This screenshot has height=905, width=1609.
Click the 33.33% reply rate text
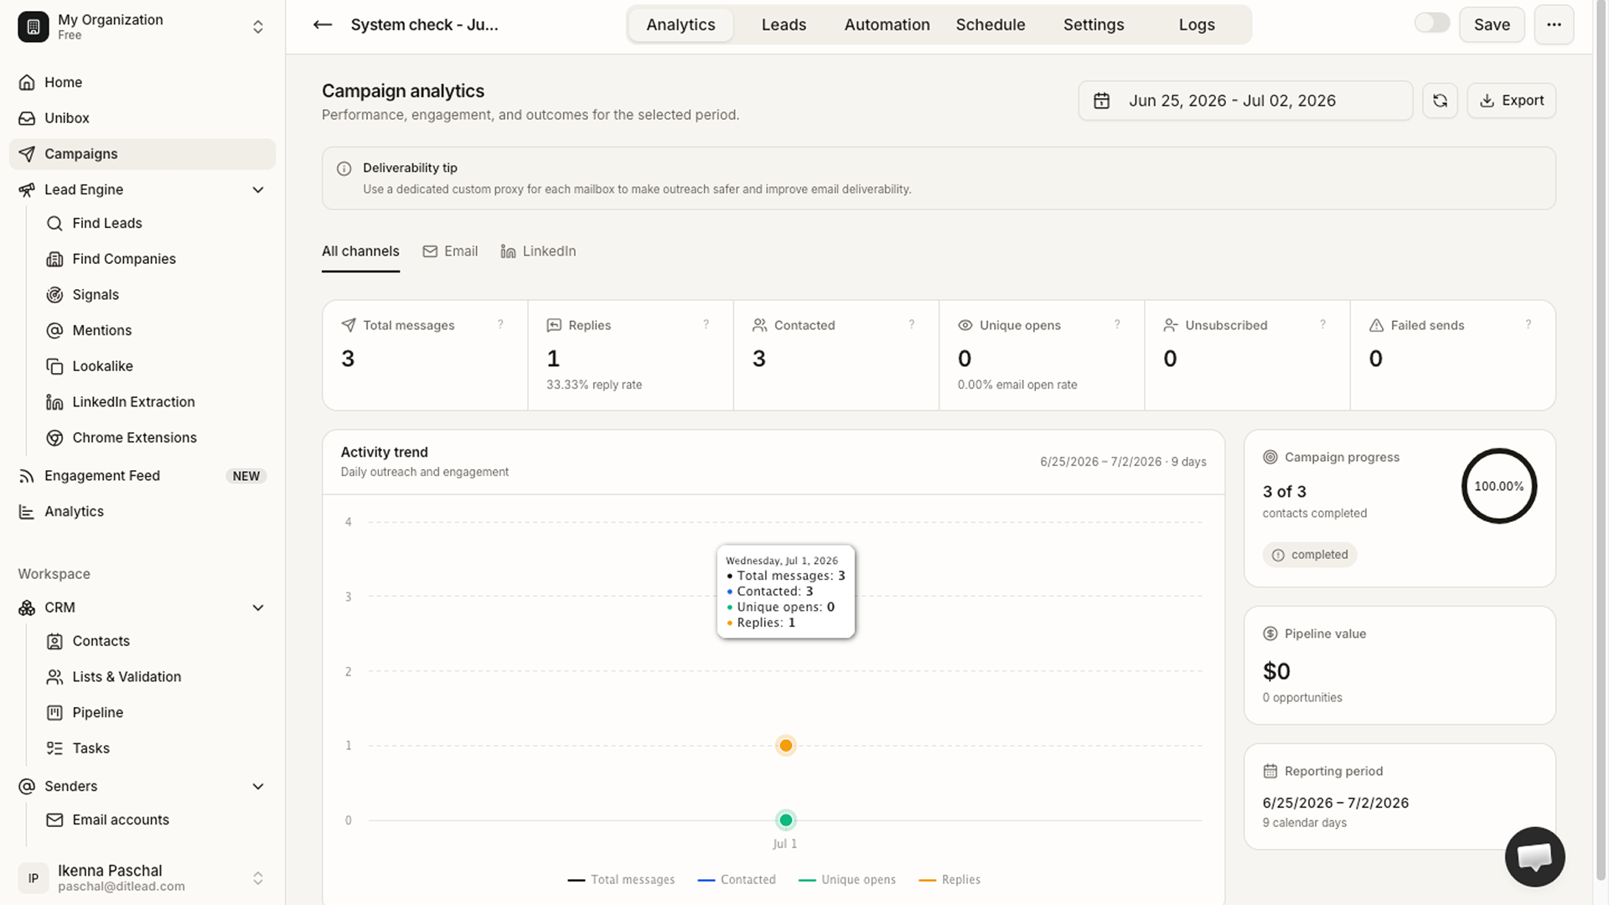coord(594,385)
